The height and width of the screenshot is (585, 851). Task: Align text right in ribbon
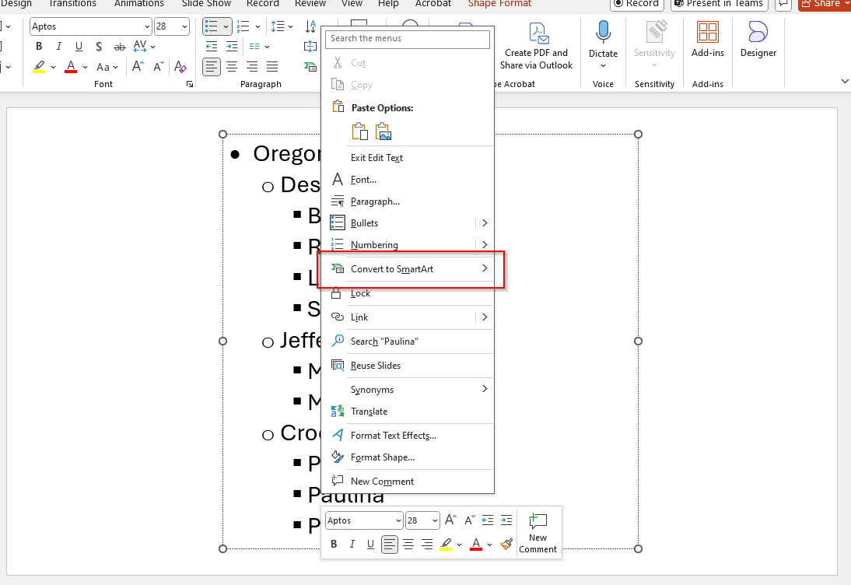pos(252,67)
